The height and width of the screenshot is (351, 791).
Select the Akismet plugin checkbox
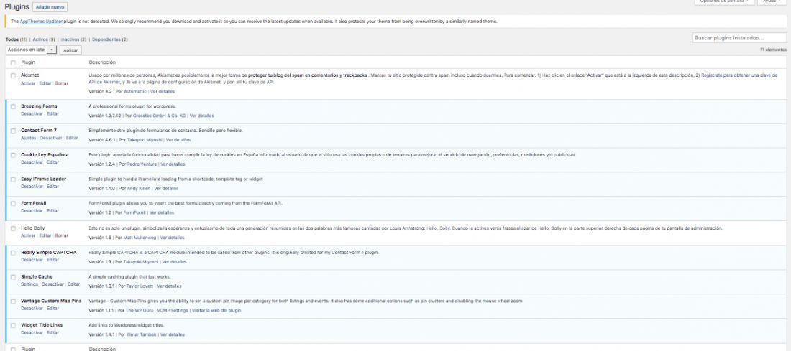pyautogui.click(x=13, y=75)
